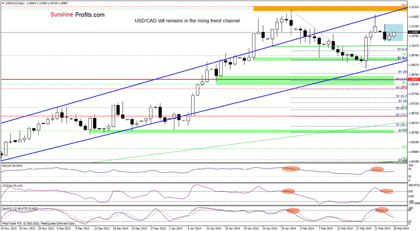Click the 4 Dec 2013 date label

tap(64, 228)
